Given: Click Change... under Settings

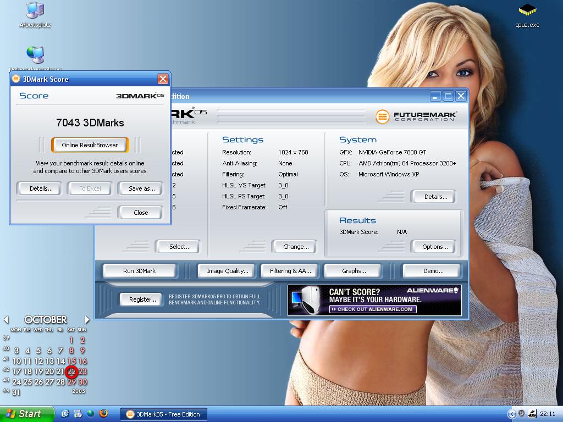Looking at the screenshot, I should point(295,247).
